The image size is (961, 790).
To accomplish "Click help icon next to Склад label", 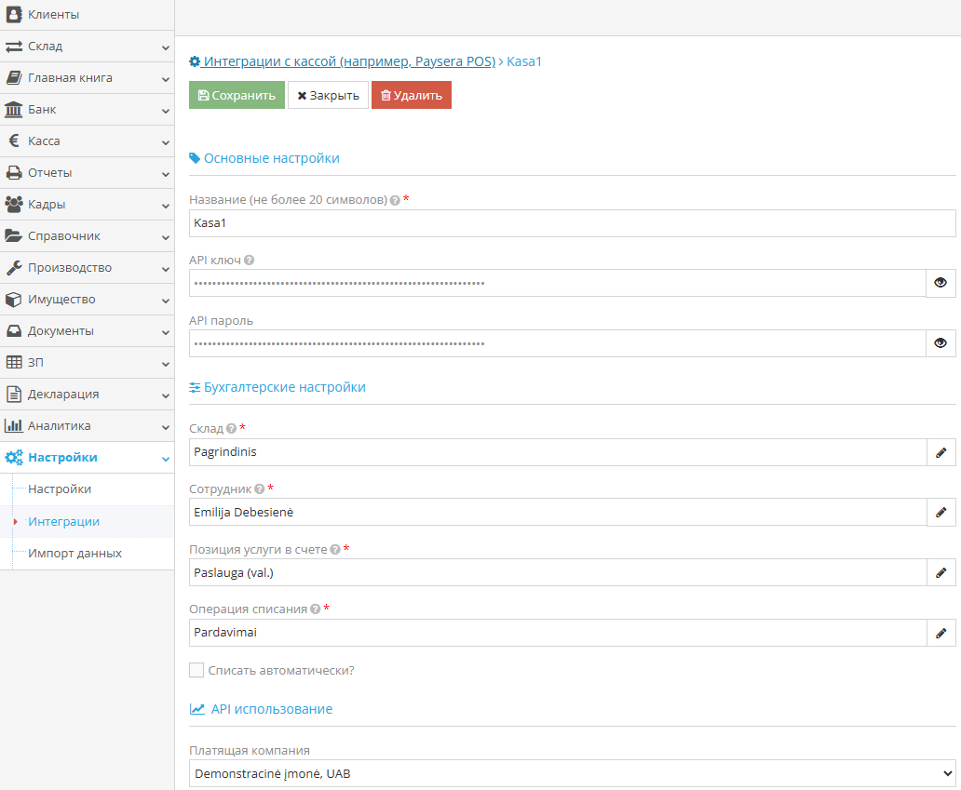I will [x=232, y=429].
